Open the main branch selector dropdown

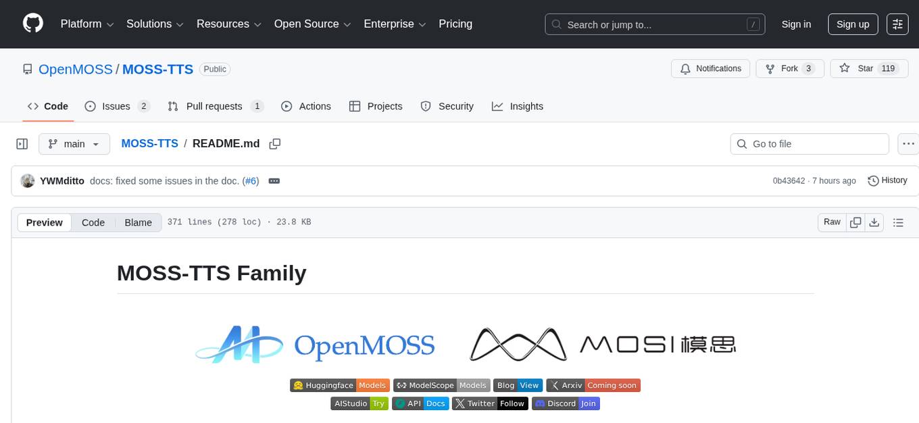tap(74, 144)
